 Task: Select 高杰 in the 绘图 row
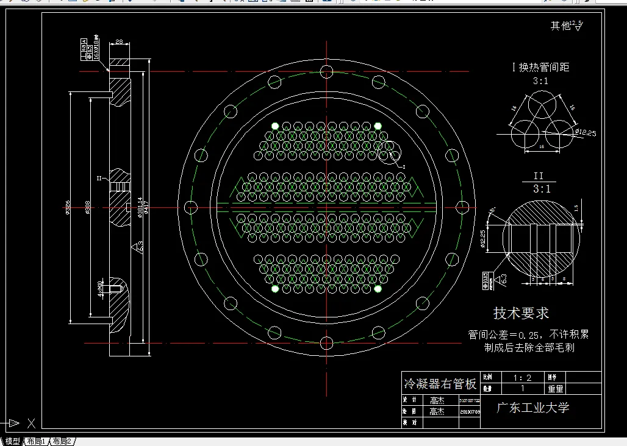(437, 411)
